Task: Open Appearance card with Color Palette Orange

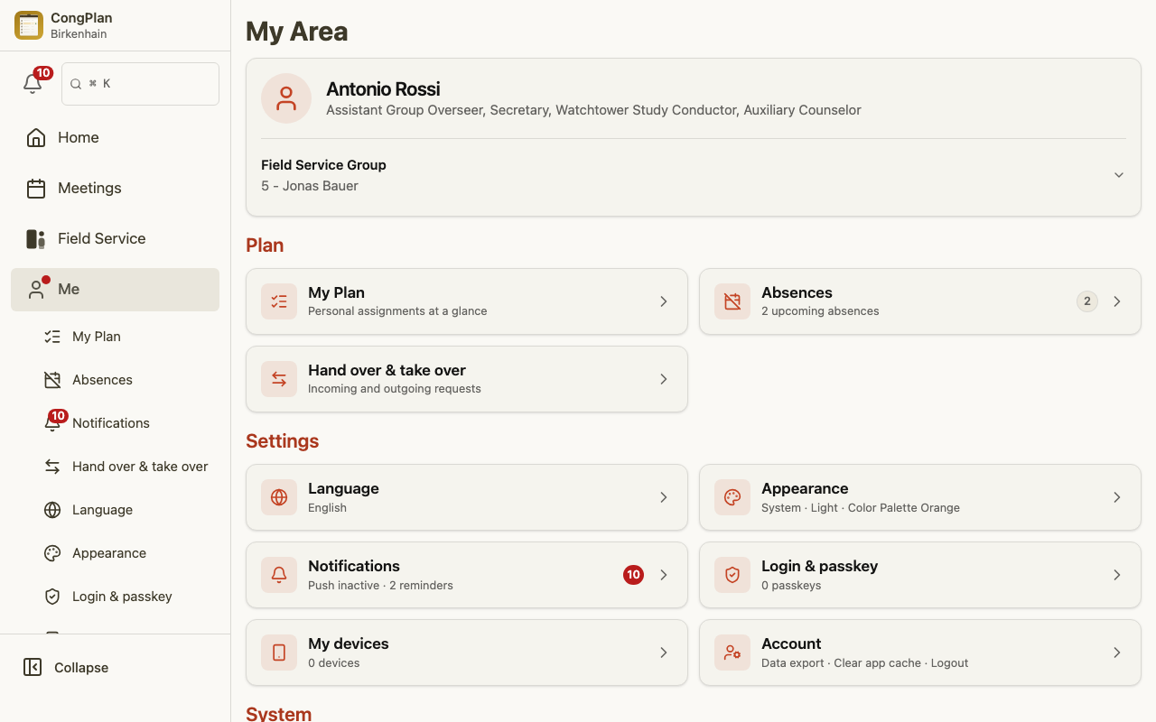Action: [x=920, y=497]
